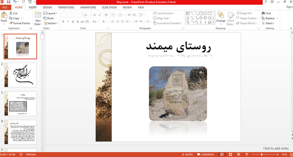Open Quick Styles gallery

pos(231,19)
